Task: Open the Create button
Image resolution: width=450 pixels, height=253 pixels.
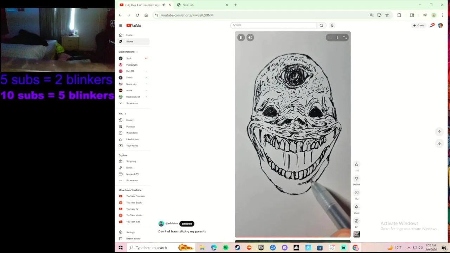Action: tap(419, 25)
